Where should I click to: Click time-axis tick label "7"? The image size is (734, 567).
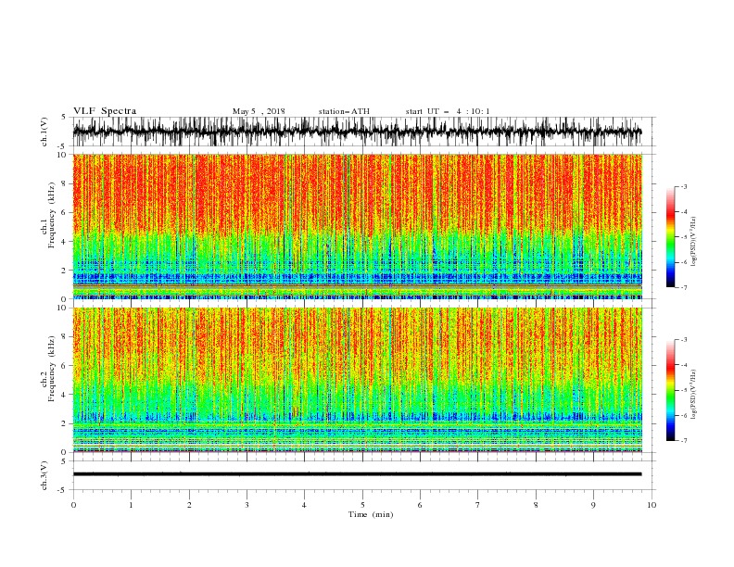click(478, 505)
